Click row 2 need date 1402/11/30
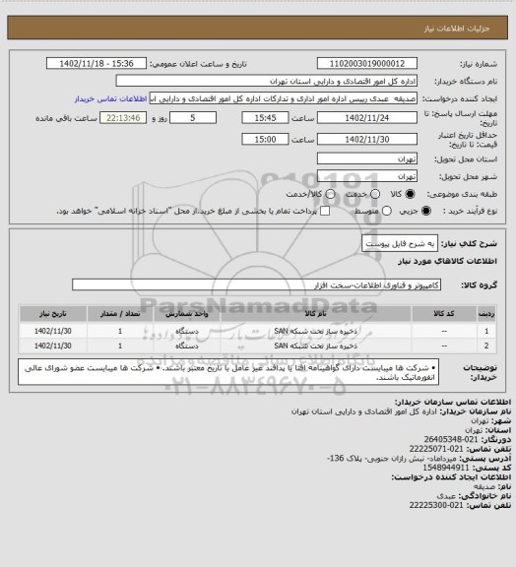 53,346
